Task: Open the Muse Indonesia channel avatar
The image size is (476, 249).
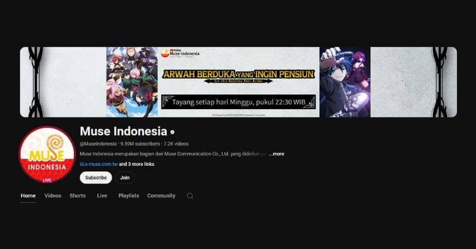Action: pyautogui.click(x=47, y=155)
